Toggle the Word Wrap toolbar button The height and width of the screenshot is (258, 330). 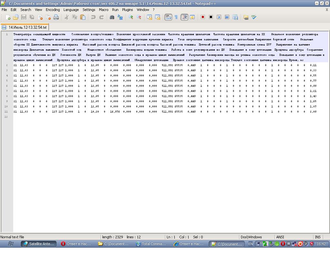(x=168, y=17)
